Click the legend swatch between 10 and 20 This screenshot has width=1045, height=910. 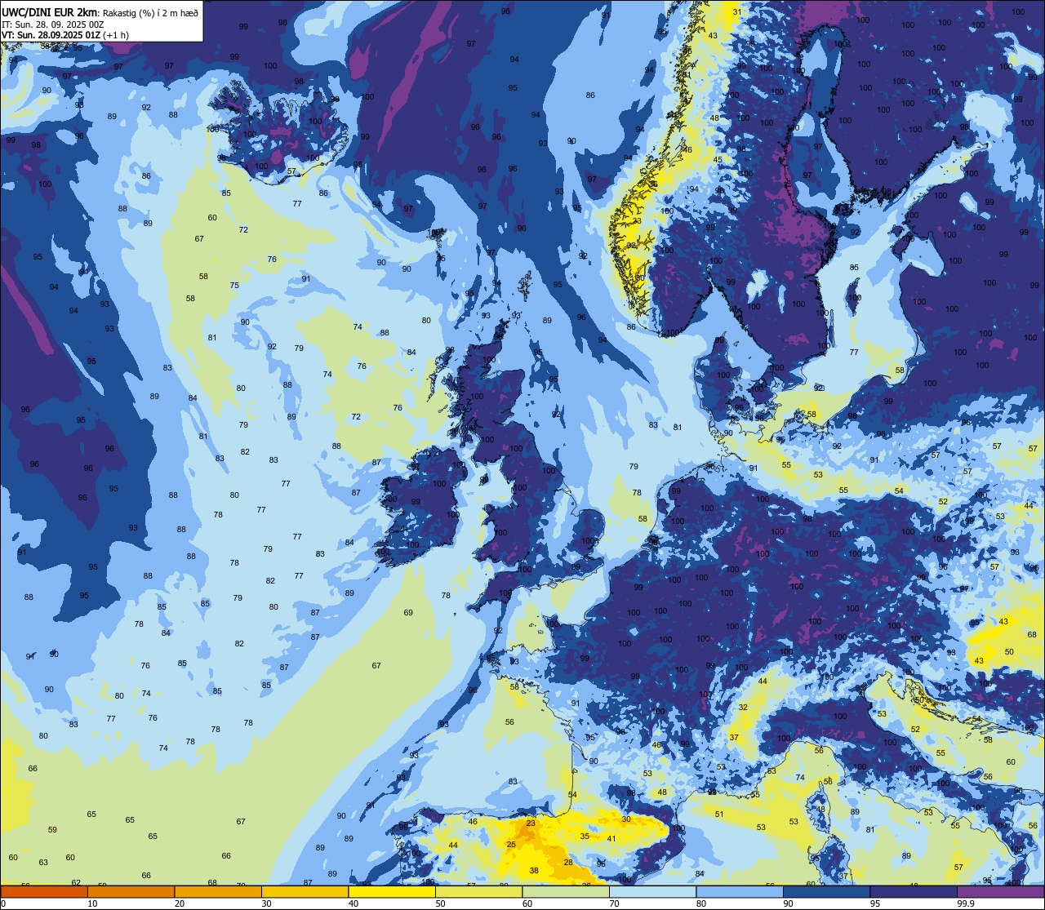(x=131, y=891)
